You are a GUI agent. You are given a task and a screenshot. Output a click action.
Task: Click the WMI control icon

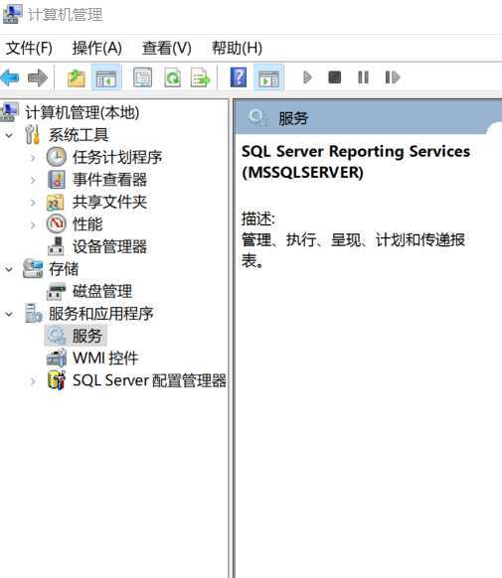57,358
